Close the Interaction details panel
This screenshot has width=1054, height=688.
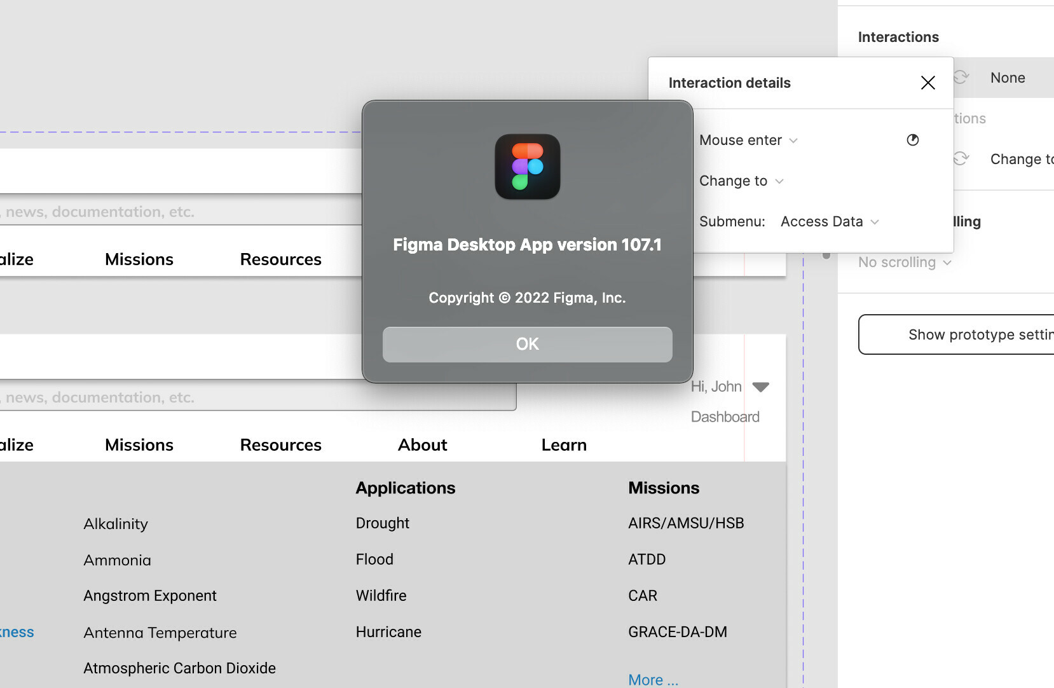coord(927,83)
